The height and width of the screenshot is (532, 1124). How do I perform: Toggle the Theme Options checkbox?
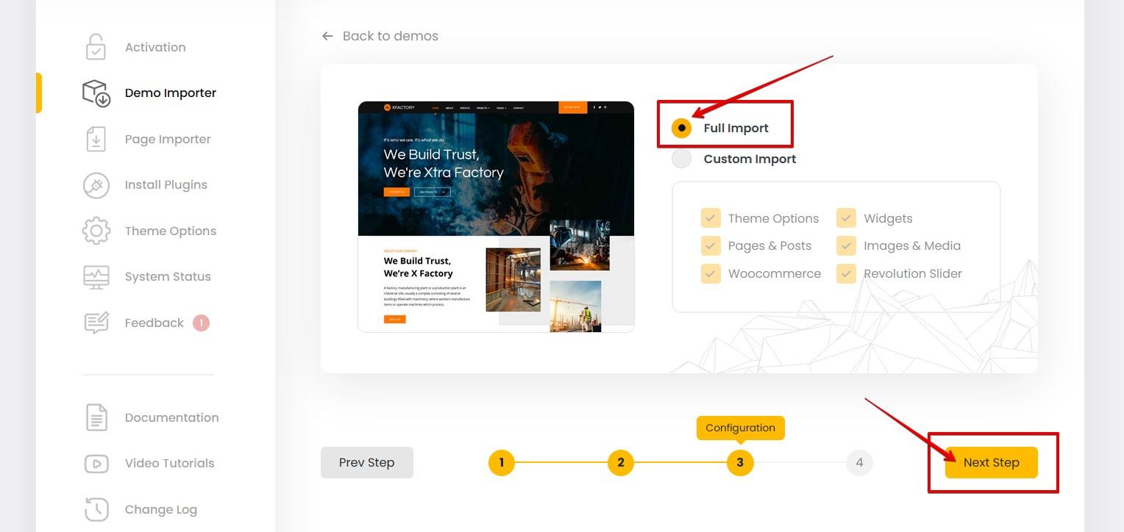711,218
